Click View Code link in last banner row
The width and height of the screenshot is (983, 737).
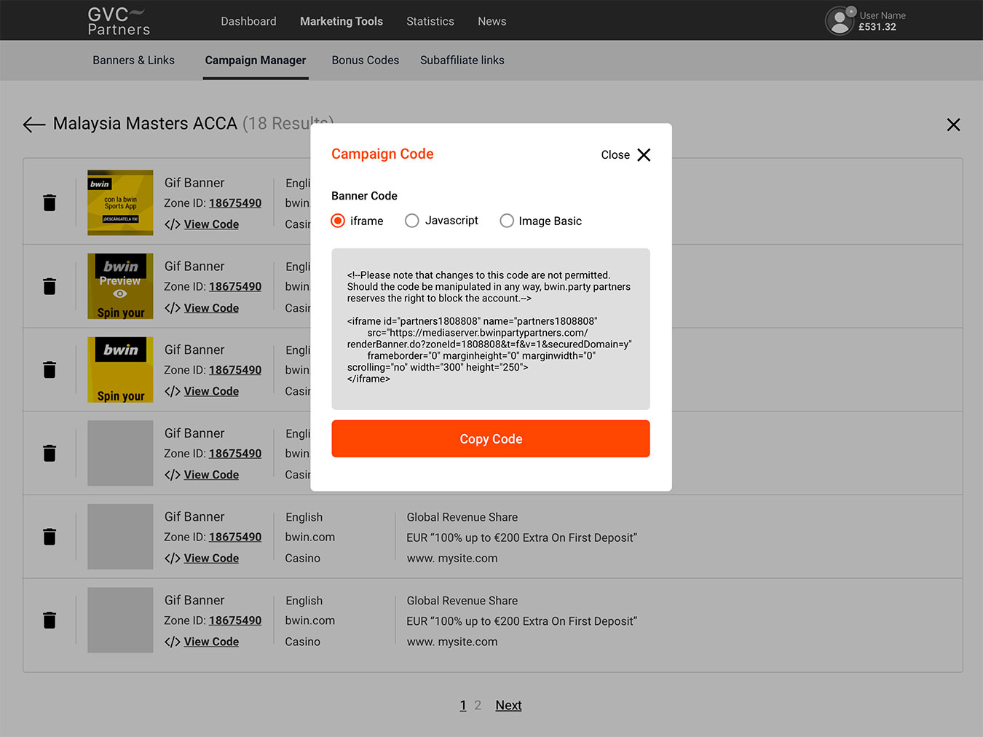tap(211, 642)
